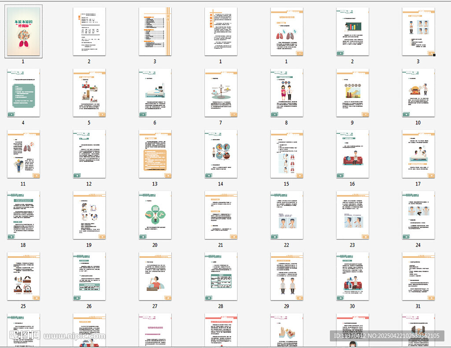Select page 27 thumbnail with drinking man
451x348 pixels.
155,276
